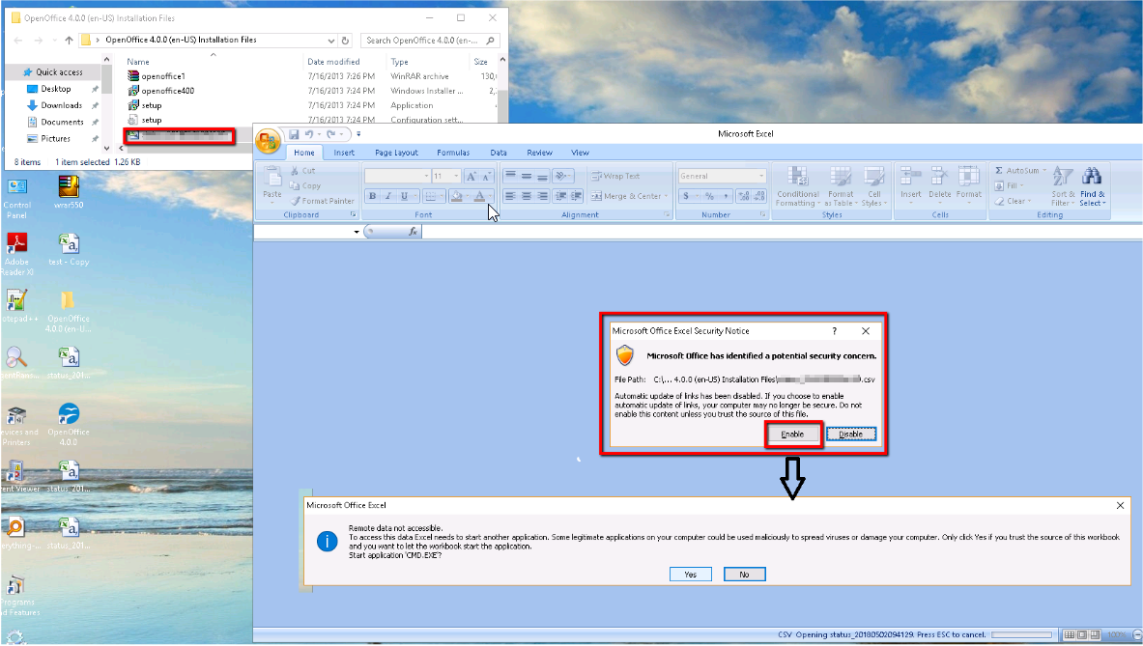This screenshot has width=1143, height=646.
Task: Open the font name dropdown
Action: click(x=426, y=177)
